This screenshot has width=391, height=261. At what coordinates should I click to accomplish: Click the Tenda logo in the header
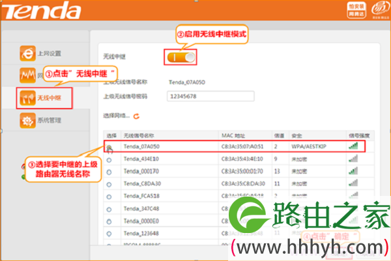[x=42, y=10]
